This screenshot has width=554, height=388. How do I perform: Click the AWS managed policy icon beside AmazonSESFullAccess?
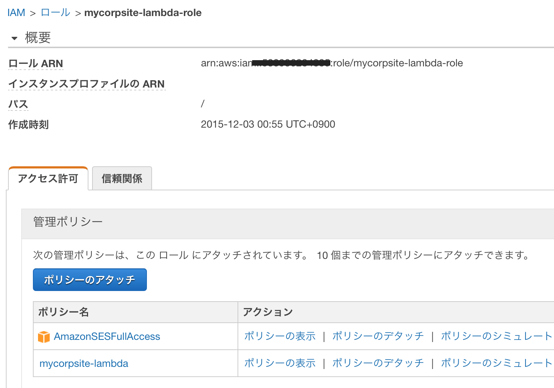(x=45, y=336)
